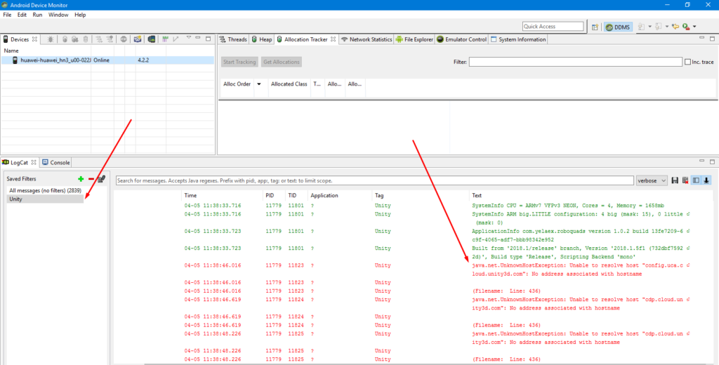This screenshot has height=365, width=719.
Task: Click the Dump HPROF file icon
Action: (x=74, y=39)
